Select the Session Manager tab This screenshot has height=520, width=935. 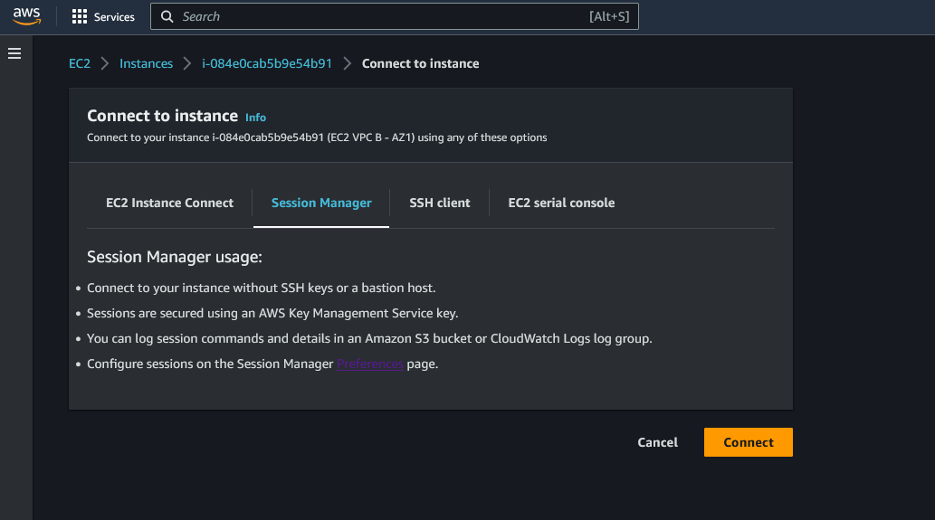pos(321,203)
